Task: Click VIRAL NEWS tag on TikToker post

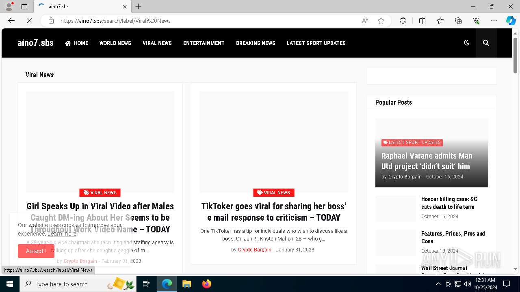Action: 273,193
